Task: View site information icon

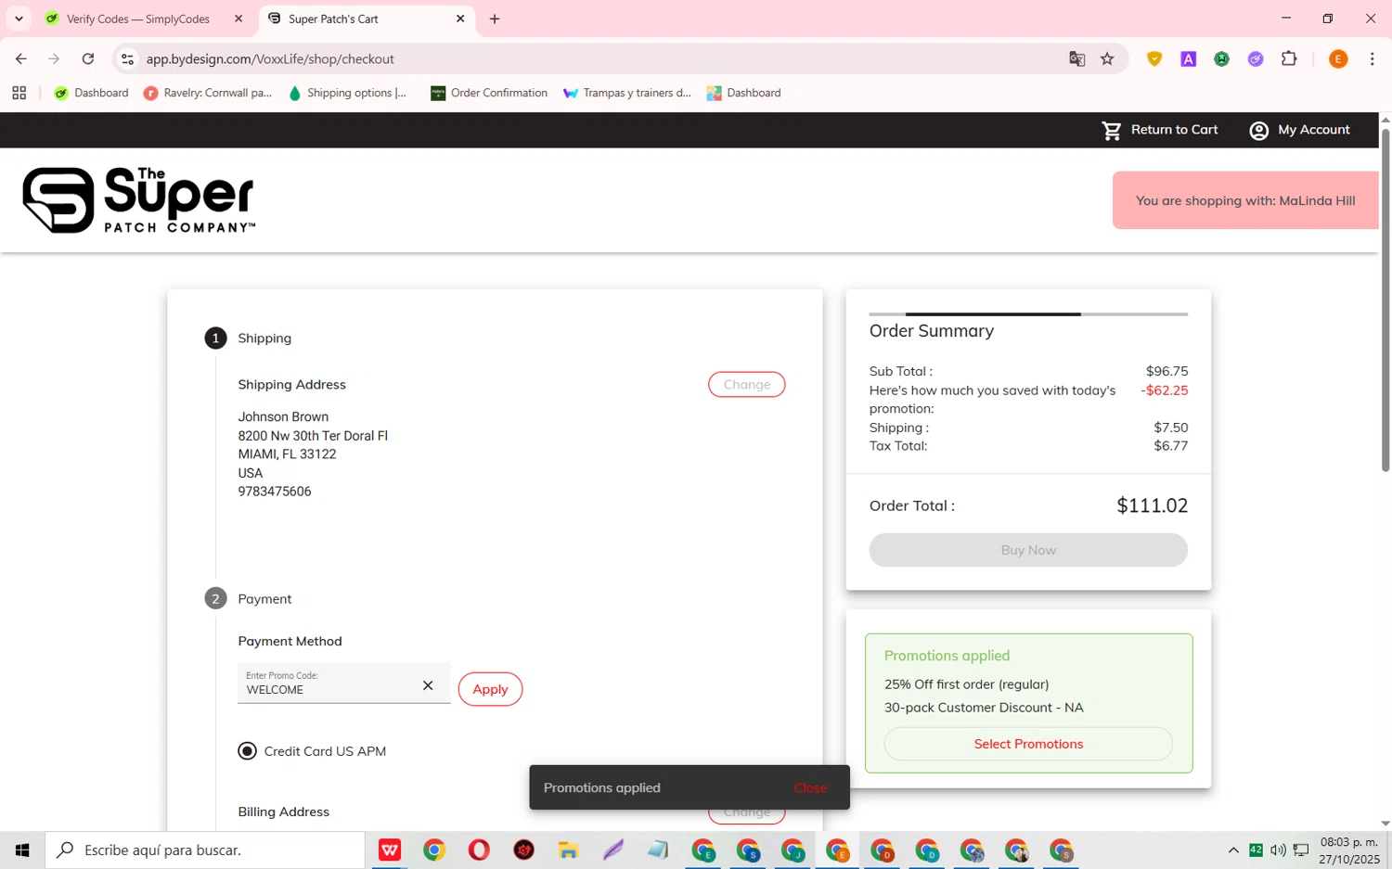Action: [128, 58]
